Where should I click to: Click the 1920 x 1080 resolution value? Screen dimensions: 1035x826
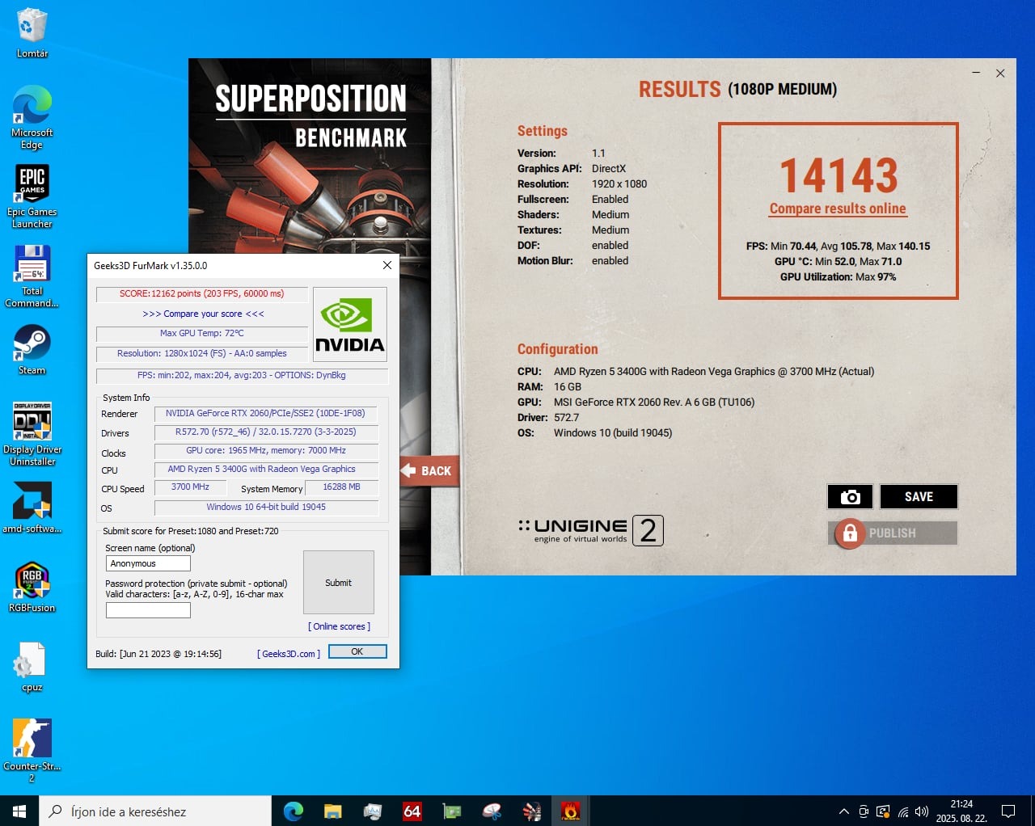tap(619, 183)
